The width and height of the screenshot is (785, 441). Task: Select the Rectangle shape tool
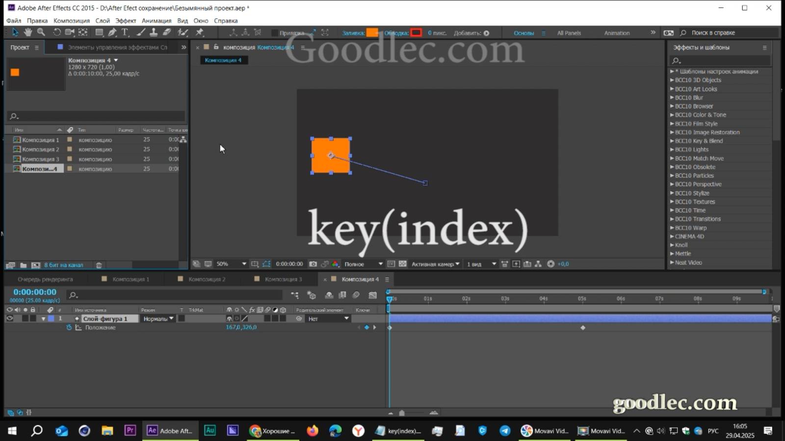(99, 32)
